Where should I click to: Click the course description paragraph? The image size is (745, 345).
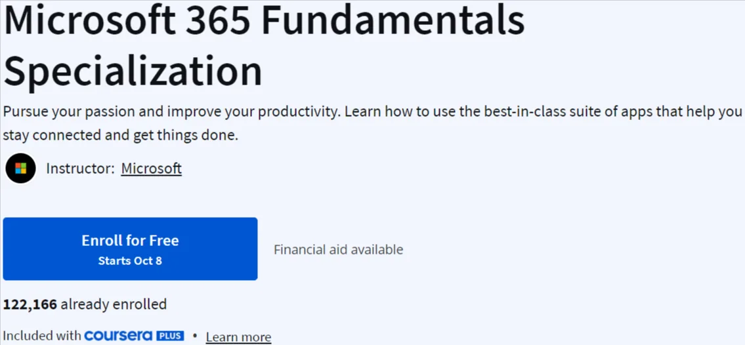(373, 124)
